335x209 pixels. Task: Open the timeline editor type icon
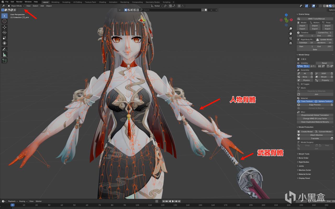4,201
